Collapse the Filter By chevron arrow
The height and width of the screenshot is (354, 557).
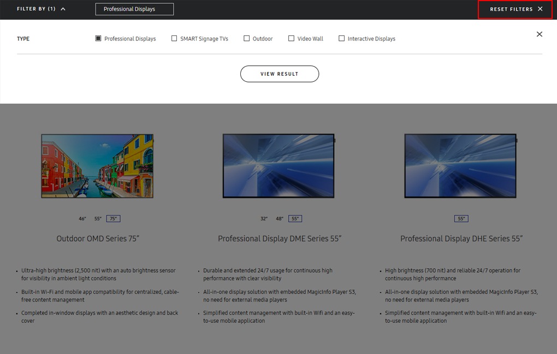pos(63,9)
